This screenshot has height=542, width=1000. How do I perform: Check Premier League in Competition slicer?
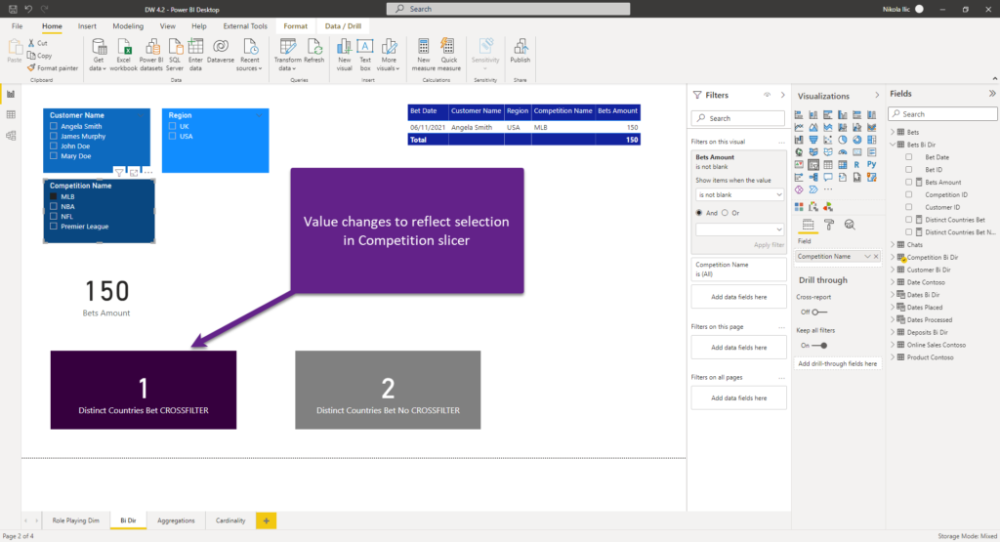(x=54, y=226)
